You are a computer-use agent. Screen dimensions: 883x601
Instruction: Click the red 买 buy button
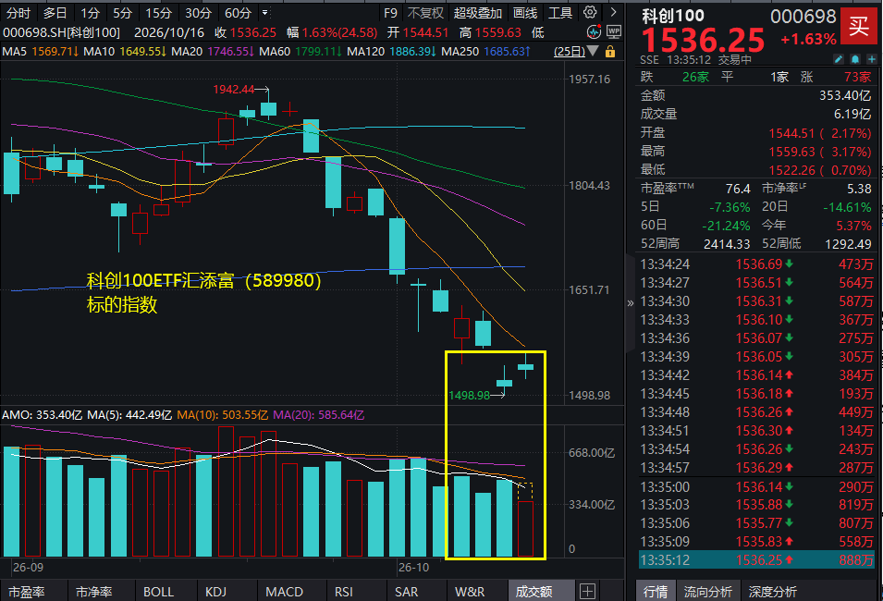(x=859, y=26)
